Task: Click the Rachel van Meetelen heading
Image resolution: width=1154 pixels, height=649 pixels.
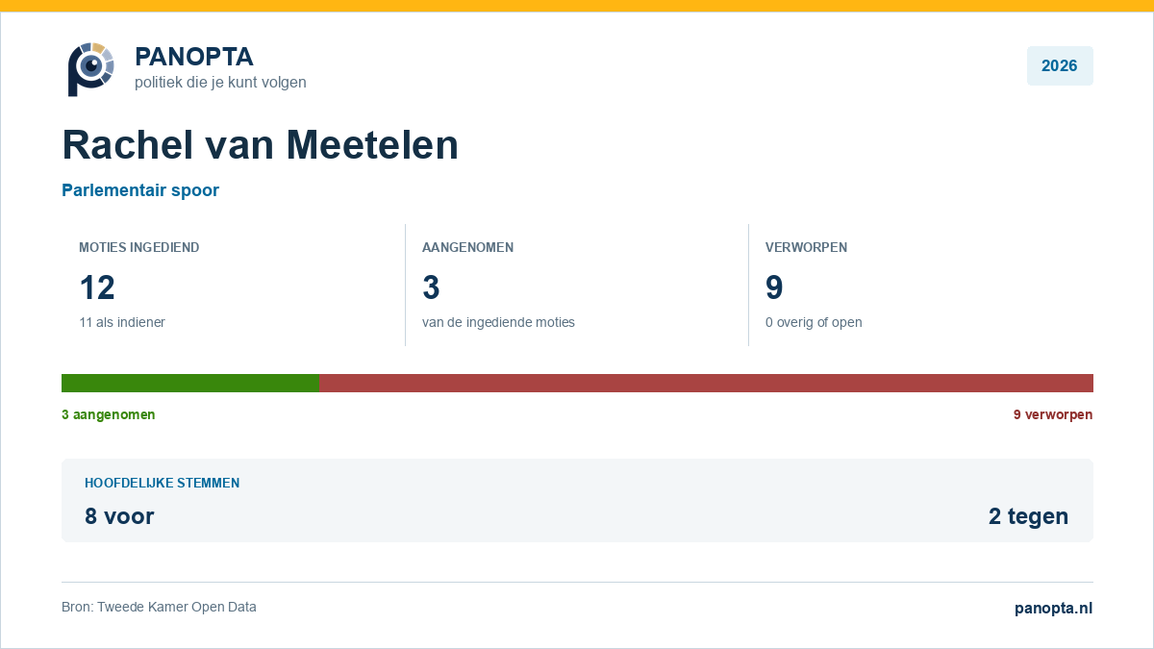Action: [261, 144]
